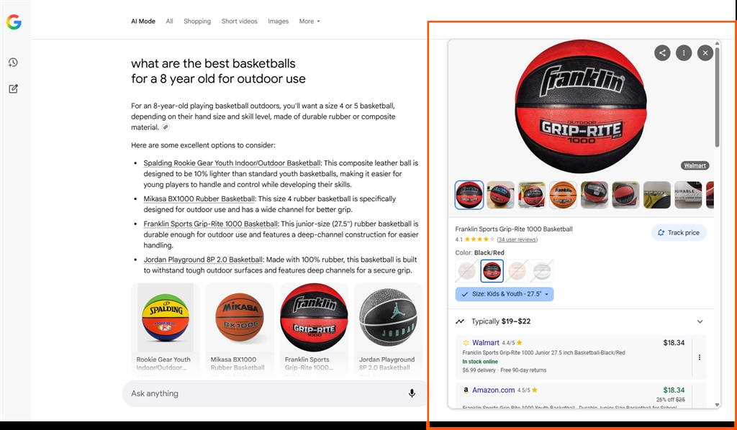Viewport: 737px width, 430px height.
Task: Switch to the Images tab
Action: (x=279, y=21)
